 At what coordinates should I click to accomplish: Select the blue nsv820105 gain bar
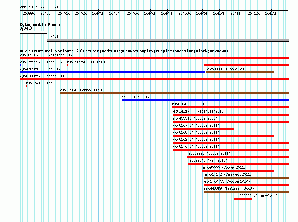coord(205,100)
